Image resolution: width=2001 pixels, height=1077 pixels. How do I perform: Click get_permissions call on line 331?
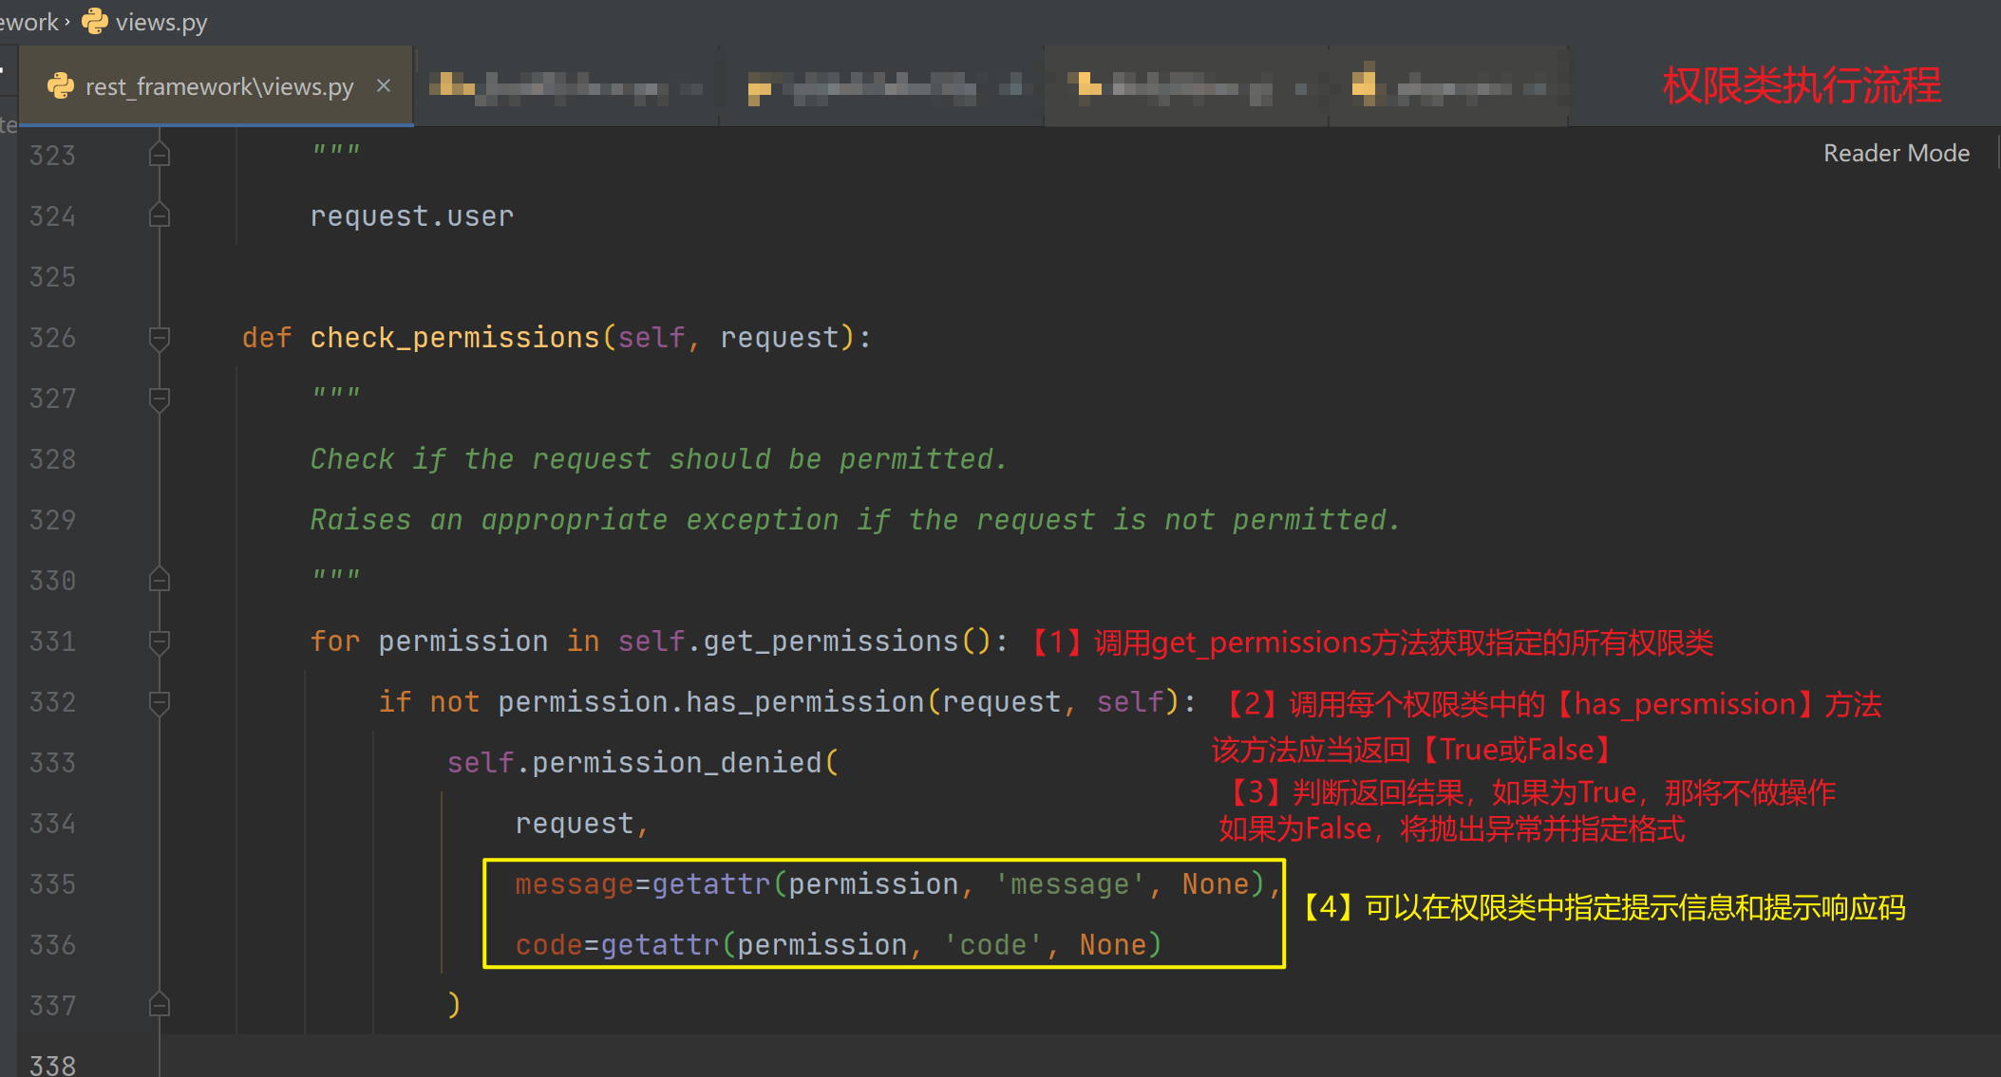[832, 641]
